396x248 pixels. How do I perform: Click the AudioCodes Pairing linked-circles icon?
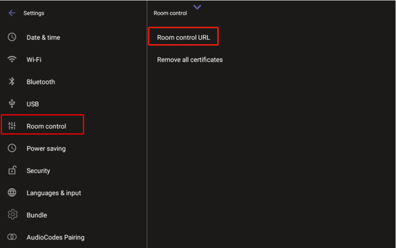click(x=12, y=237)
